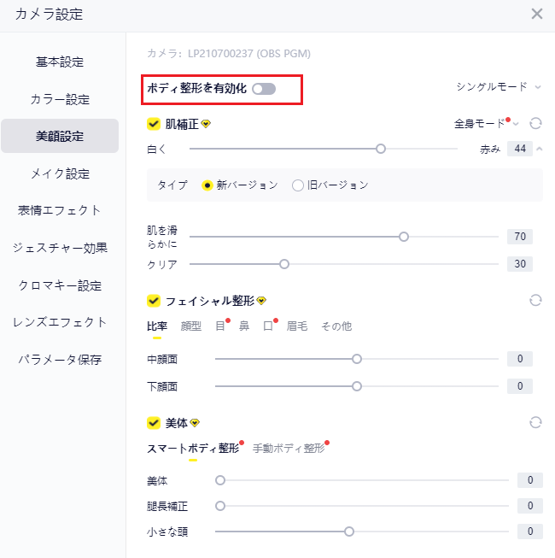Collapse the 白く options with the chevron
Image resolution: width=555 pixels, height=558 pixels.
pyautogui.click(x=539, y=149)
